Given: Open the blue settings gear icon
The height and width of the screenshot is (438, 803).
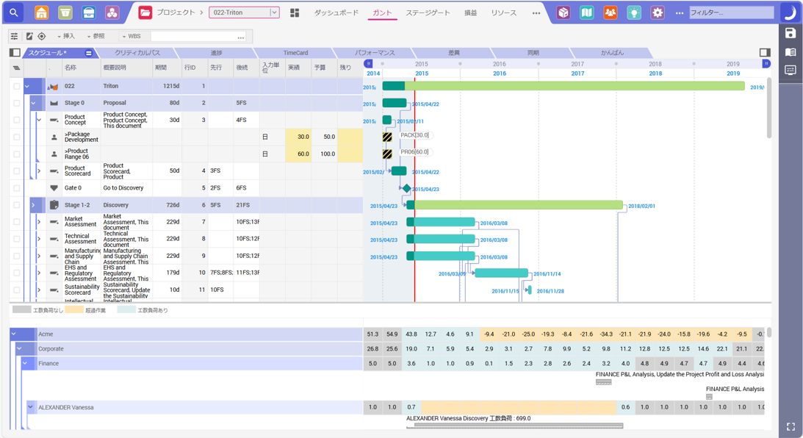Looking at the screenshot, I should pos(658,12).
